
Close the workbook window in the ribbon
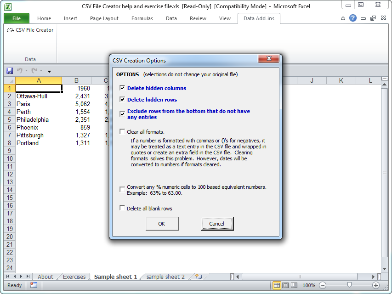click(383, 18)
